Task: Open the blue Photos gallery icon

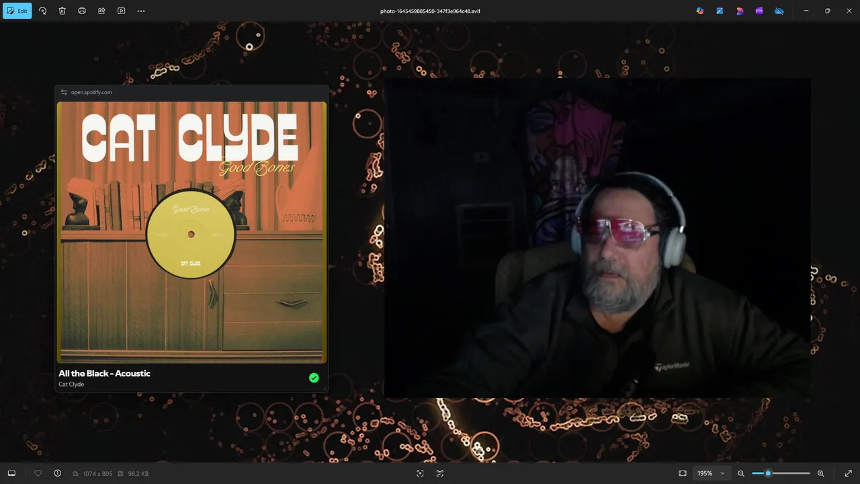Action: 720,11
